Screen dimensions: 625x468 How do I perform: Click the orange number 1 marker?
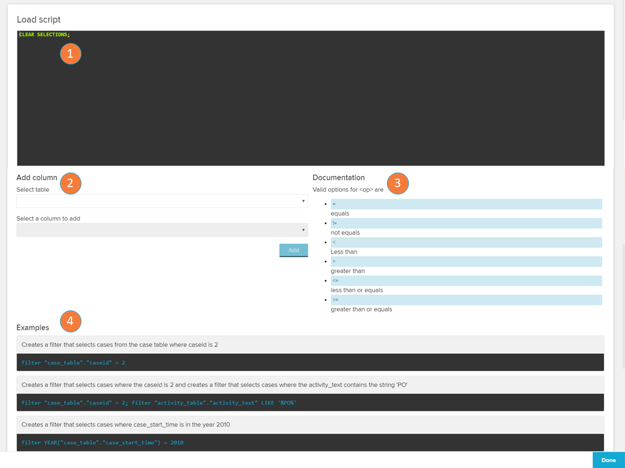click(71, 54)
